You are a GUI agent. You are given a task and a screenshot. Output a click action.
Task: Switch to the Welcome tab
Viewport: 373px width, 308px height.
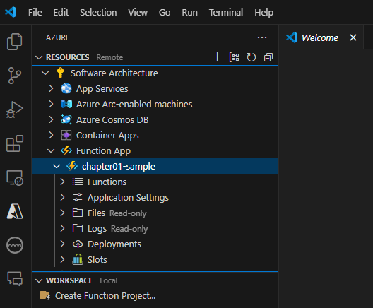[x=320, y=37]
